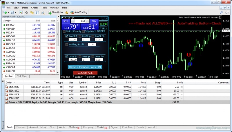Check the EURUSD only checkbox
The image size is (232, 132).
point(64,31)
